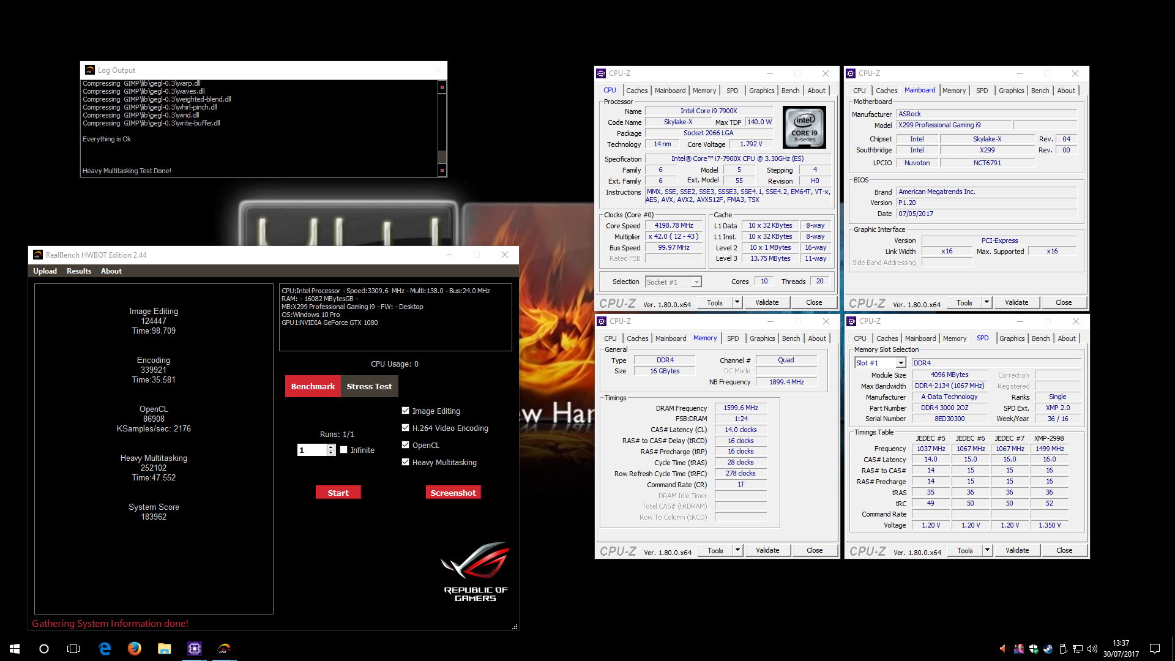Click the red Screenshot button
This screenshot has height=661, width=1175.
[453, 493]
